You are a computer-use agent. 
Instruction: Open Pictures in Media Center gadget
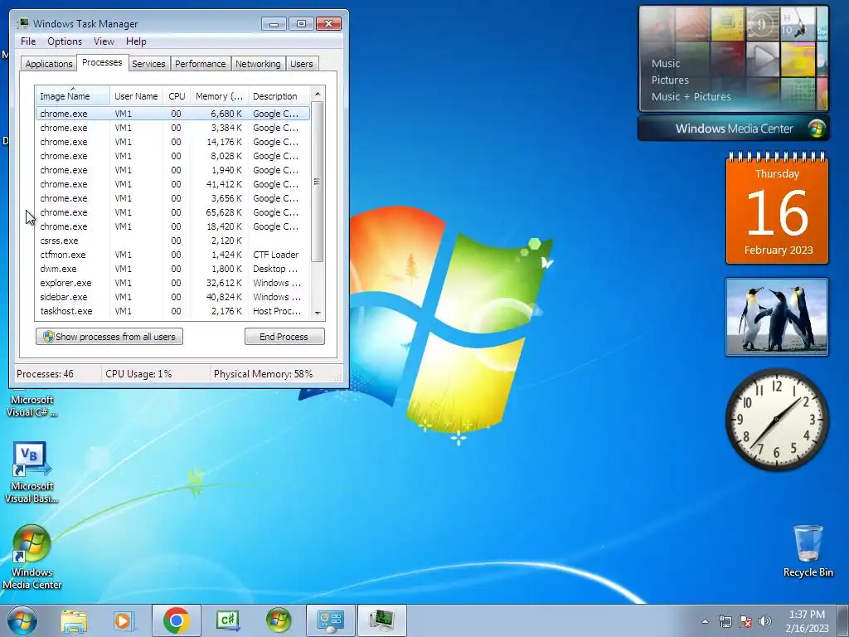670,80
